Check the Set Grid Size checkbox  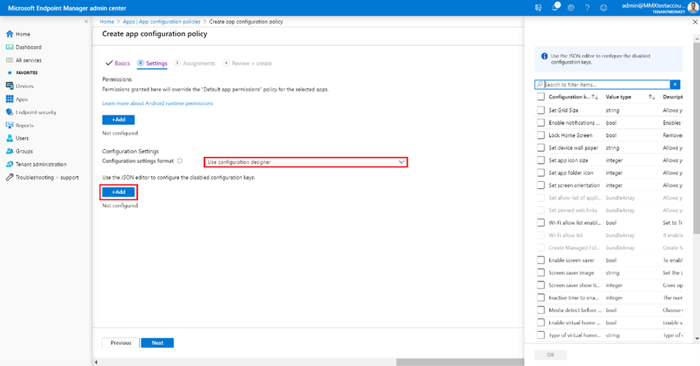point(541,110)
